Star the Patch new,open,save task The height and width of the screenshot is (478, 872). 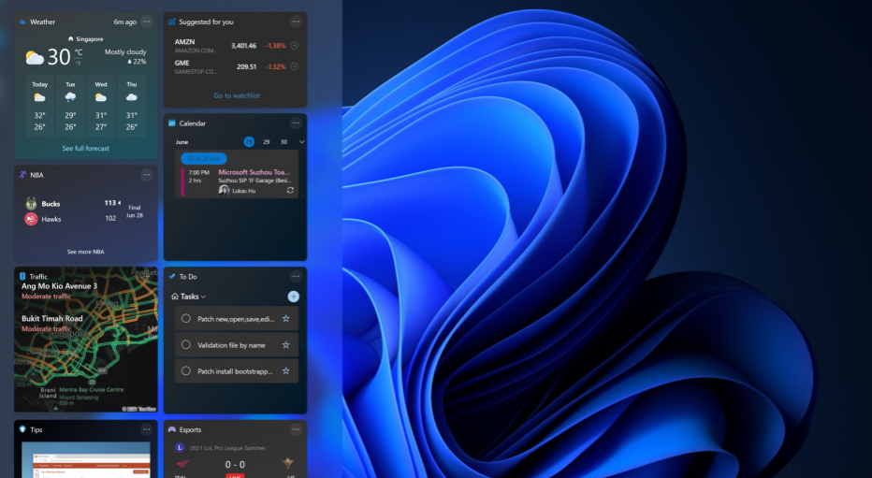[x=286, y=318]
